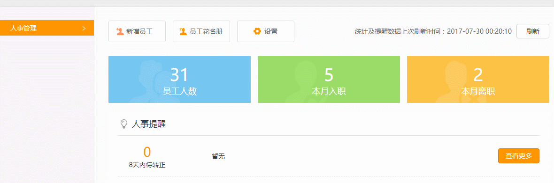Click the silhouette graphic in the yellow card
The height and width of the screenshot is (183, 554).
point(456,81)
